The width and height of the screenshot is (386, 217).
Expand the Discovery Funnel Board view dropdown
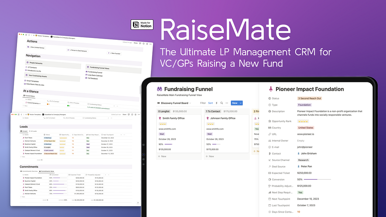pos(190,103)
